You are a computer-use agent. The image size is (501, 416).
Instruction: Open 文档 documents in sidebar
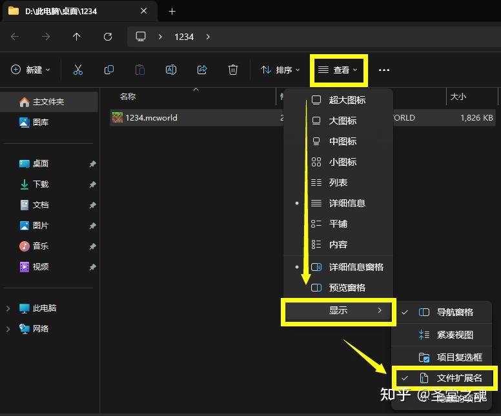pos(49,205)
